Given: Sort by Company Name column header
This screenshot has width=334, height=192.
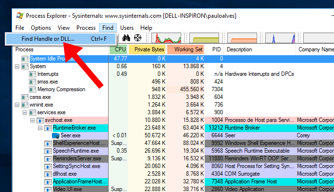Looking at the screenshot, I should coord(315,49).
